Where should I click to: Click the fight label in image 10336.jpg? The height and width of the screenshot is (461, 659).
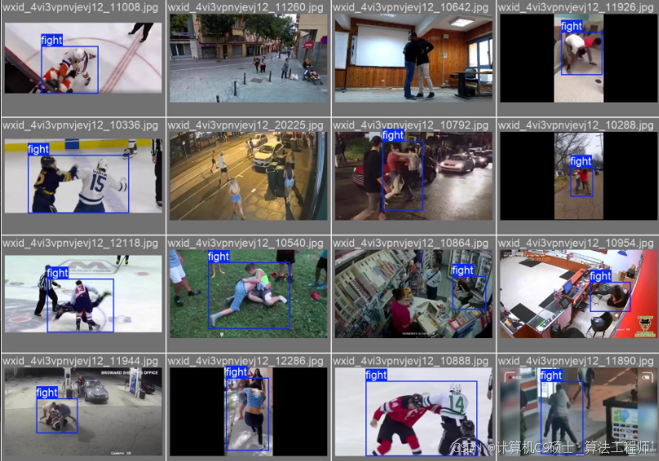click(38, 150)
